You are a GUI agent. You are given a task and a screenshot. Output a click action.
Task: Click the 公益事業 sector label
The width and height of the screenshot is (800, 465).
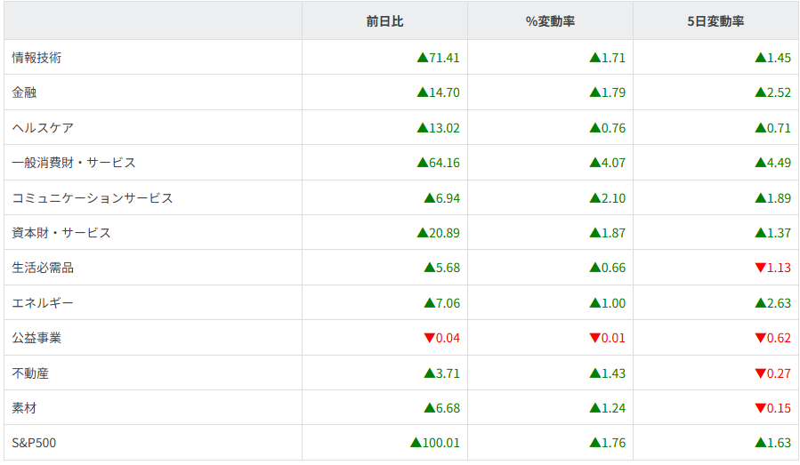tap(36, 338)
